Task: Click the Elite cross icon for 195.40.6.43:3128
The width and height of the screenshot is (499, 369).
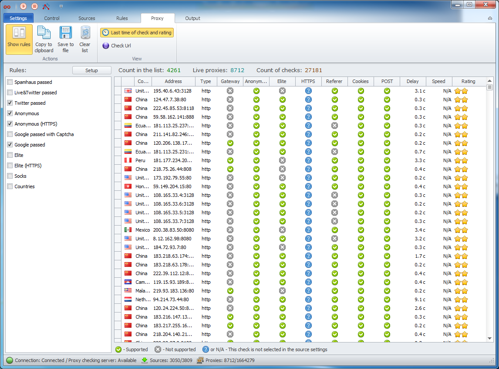Action: (282, 91)
